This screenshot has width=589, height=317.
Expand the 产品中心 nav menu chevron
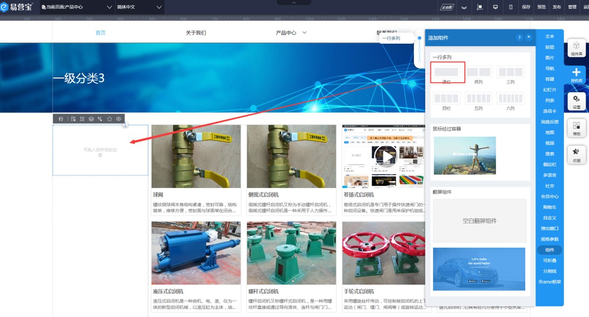click(x=304, y=33)
